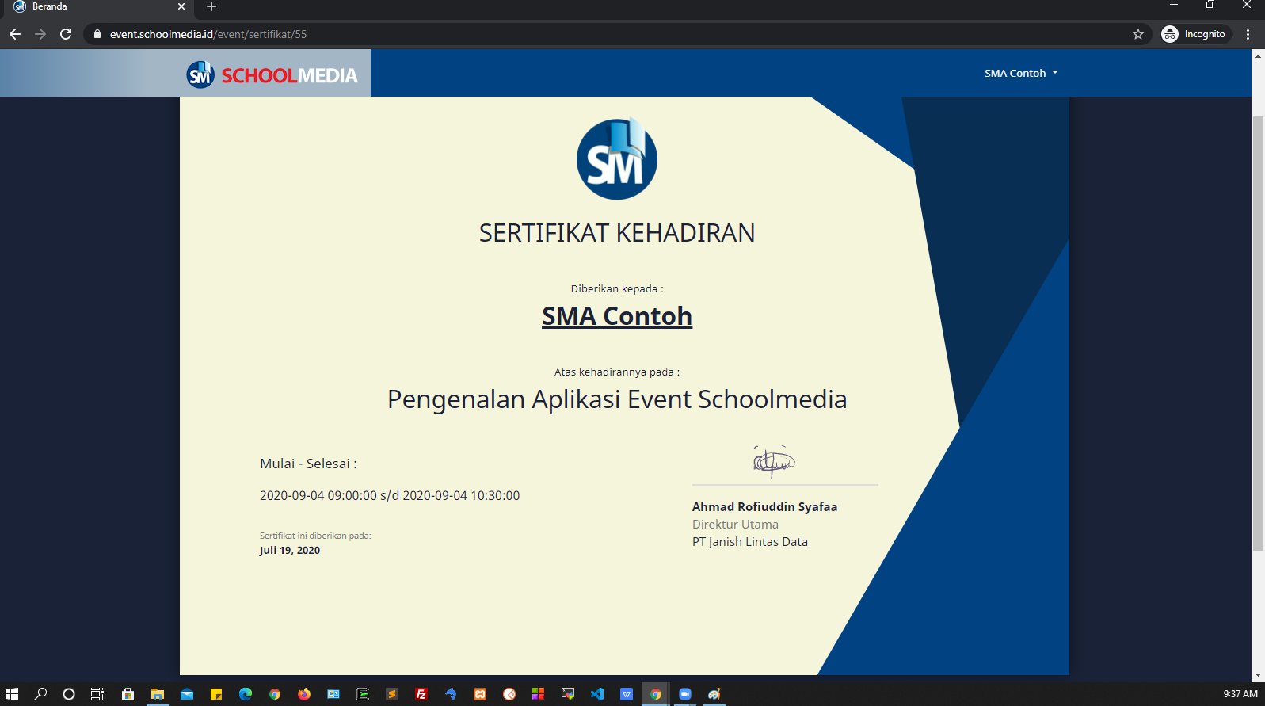
Task: Switch to the active Chrome taskbar window
Action: click(x=656, y=694)
